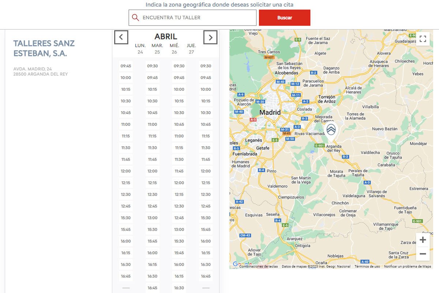Select the 15:30 slot on Wednesday 26

179,241
